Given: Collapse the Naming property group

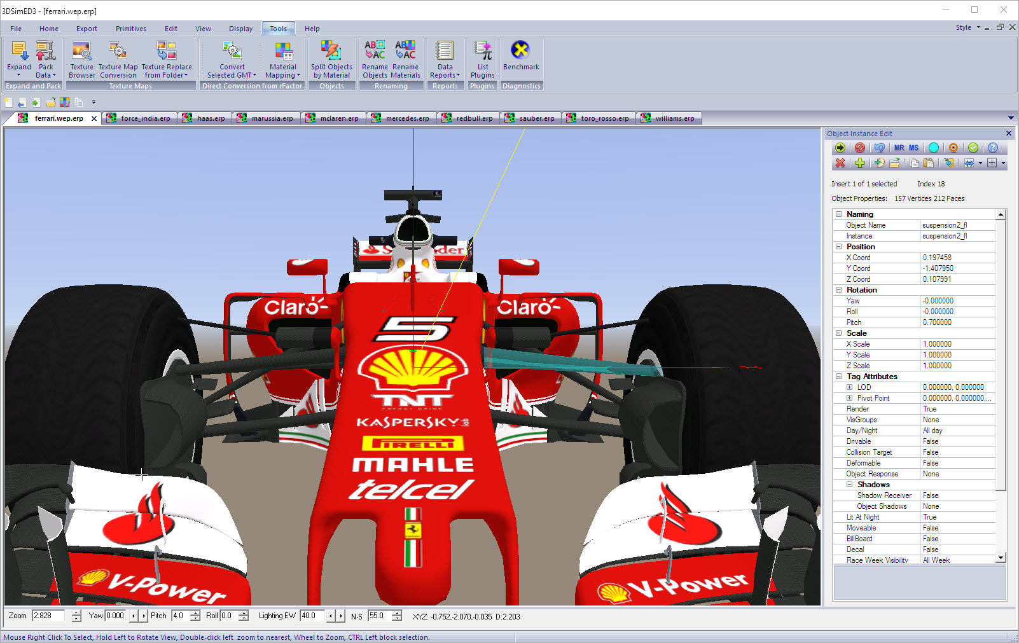Looking at the screenshot, I should pos(839,214).
